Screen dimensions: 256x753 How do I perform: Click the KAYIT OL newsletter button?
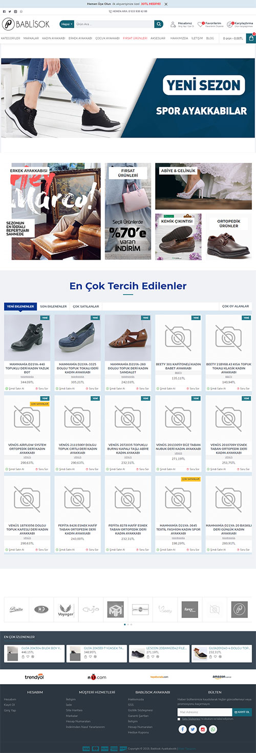tap(242, 712)
